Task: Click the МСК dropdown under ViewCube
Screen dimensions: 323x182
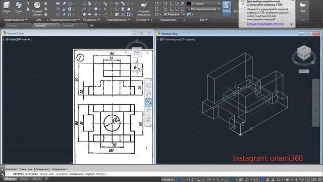Action: (x=304, y=71)
